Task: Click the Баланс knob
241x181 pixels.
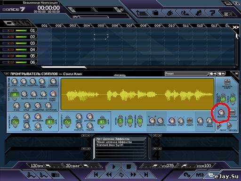Action: 152,121
